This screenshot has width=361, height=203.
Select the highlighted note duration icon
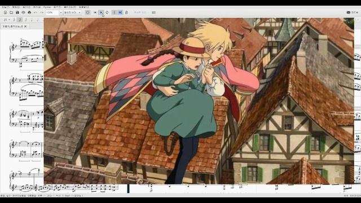[x=20, y=20]
